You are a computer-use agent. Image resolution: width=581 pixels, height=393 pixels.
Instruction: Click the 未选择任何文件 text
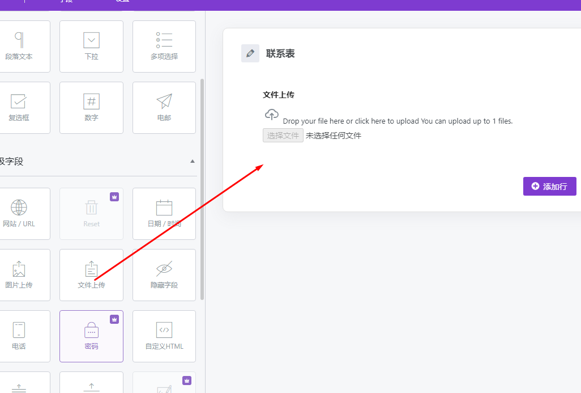pyautogui.click(x=334, y=136)
